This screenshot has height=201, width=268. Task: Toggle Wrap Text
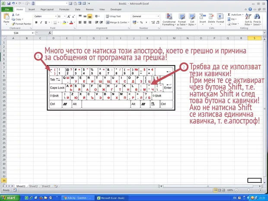[113, 16]
